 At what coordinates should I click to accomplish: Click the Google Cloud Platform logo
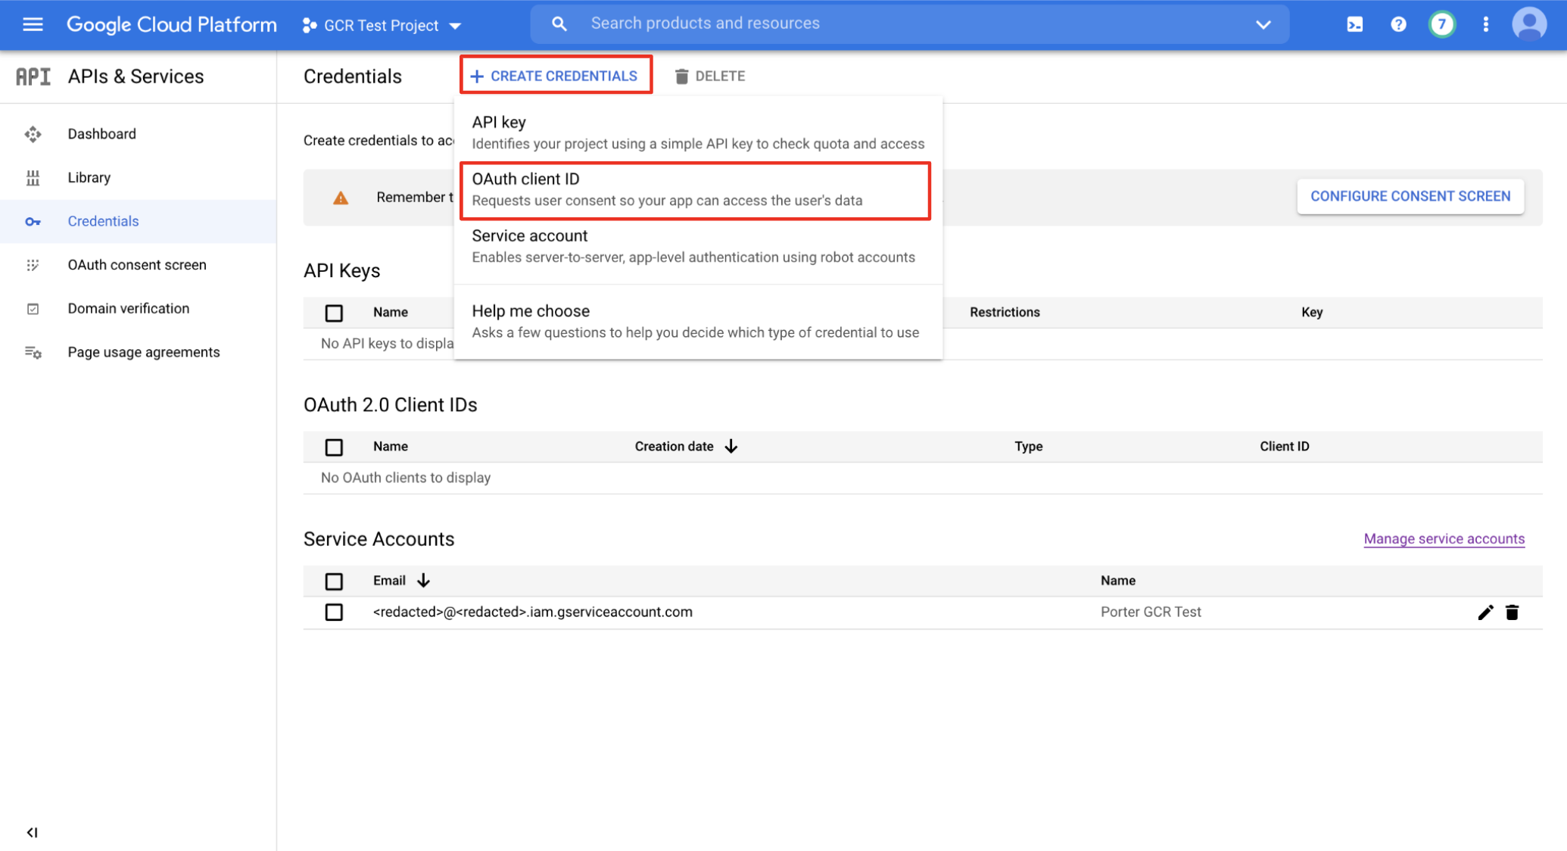[172, 24]
